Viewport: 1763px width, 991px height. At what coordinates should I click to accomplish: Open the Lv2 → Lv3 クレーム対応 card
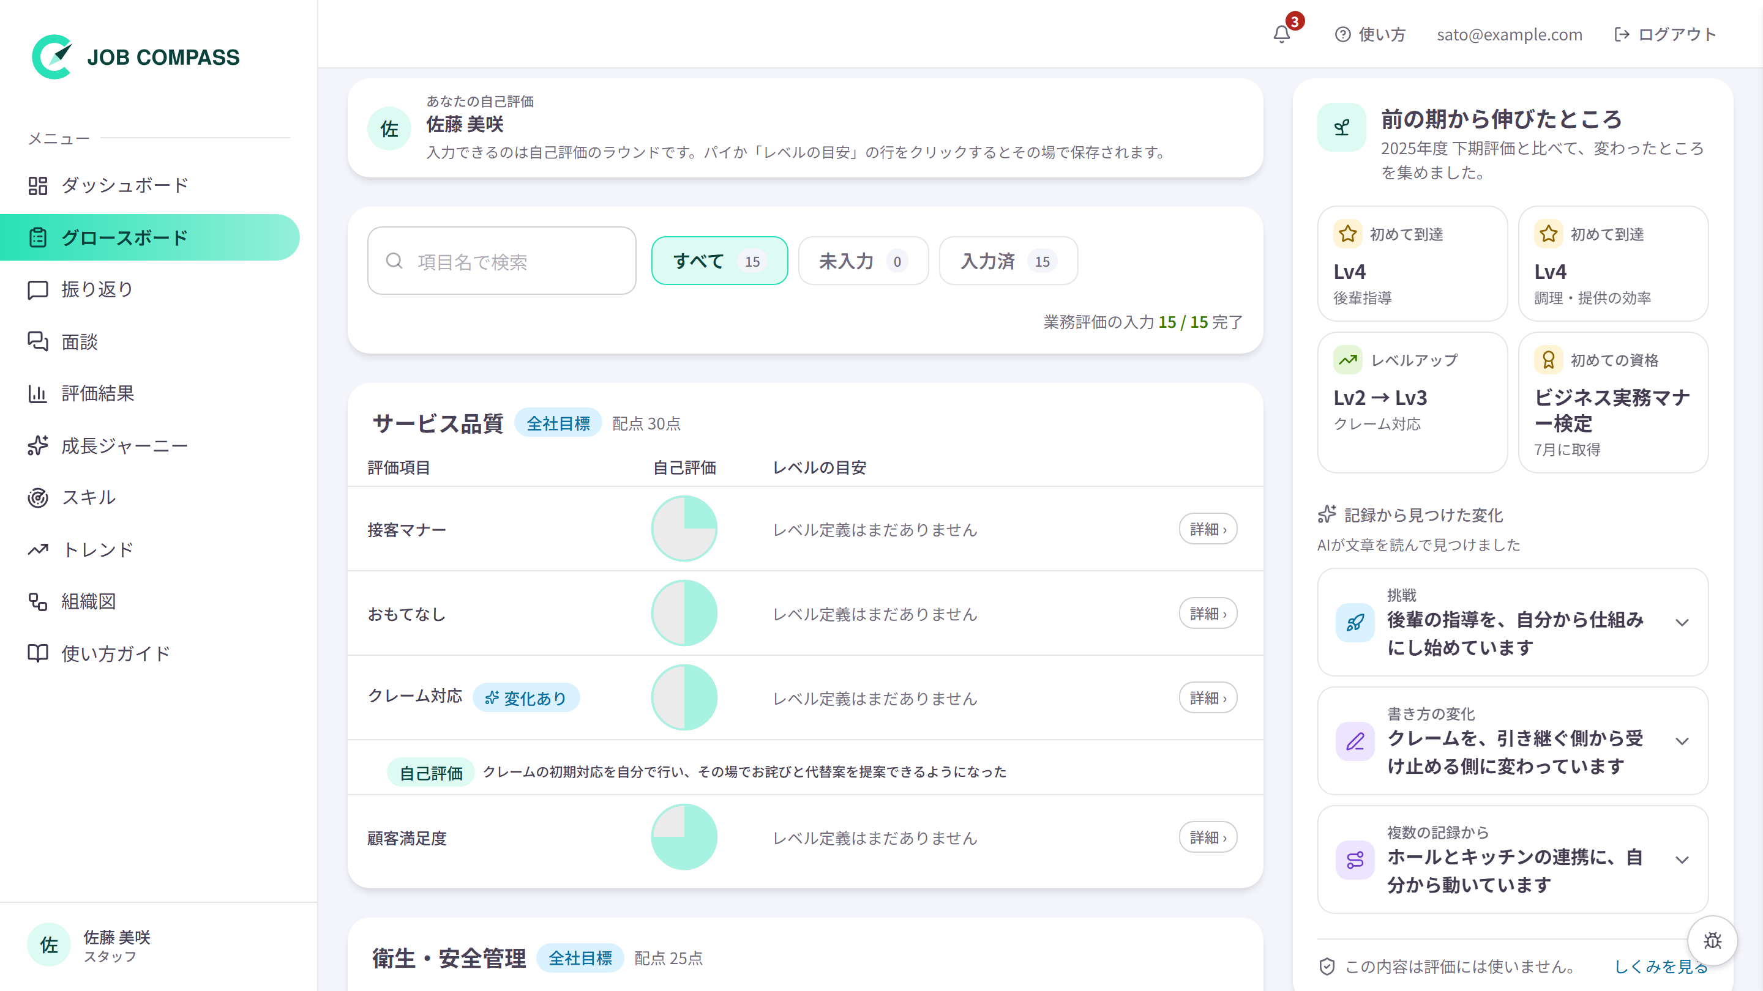click(x=1413, y=402)
